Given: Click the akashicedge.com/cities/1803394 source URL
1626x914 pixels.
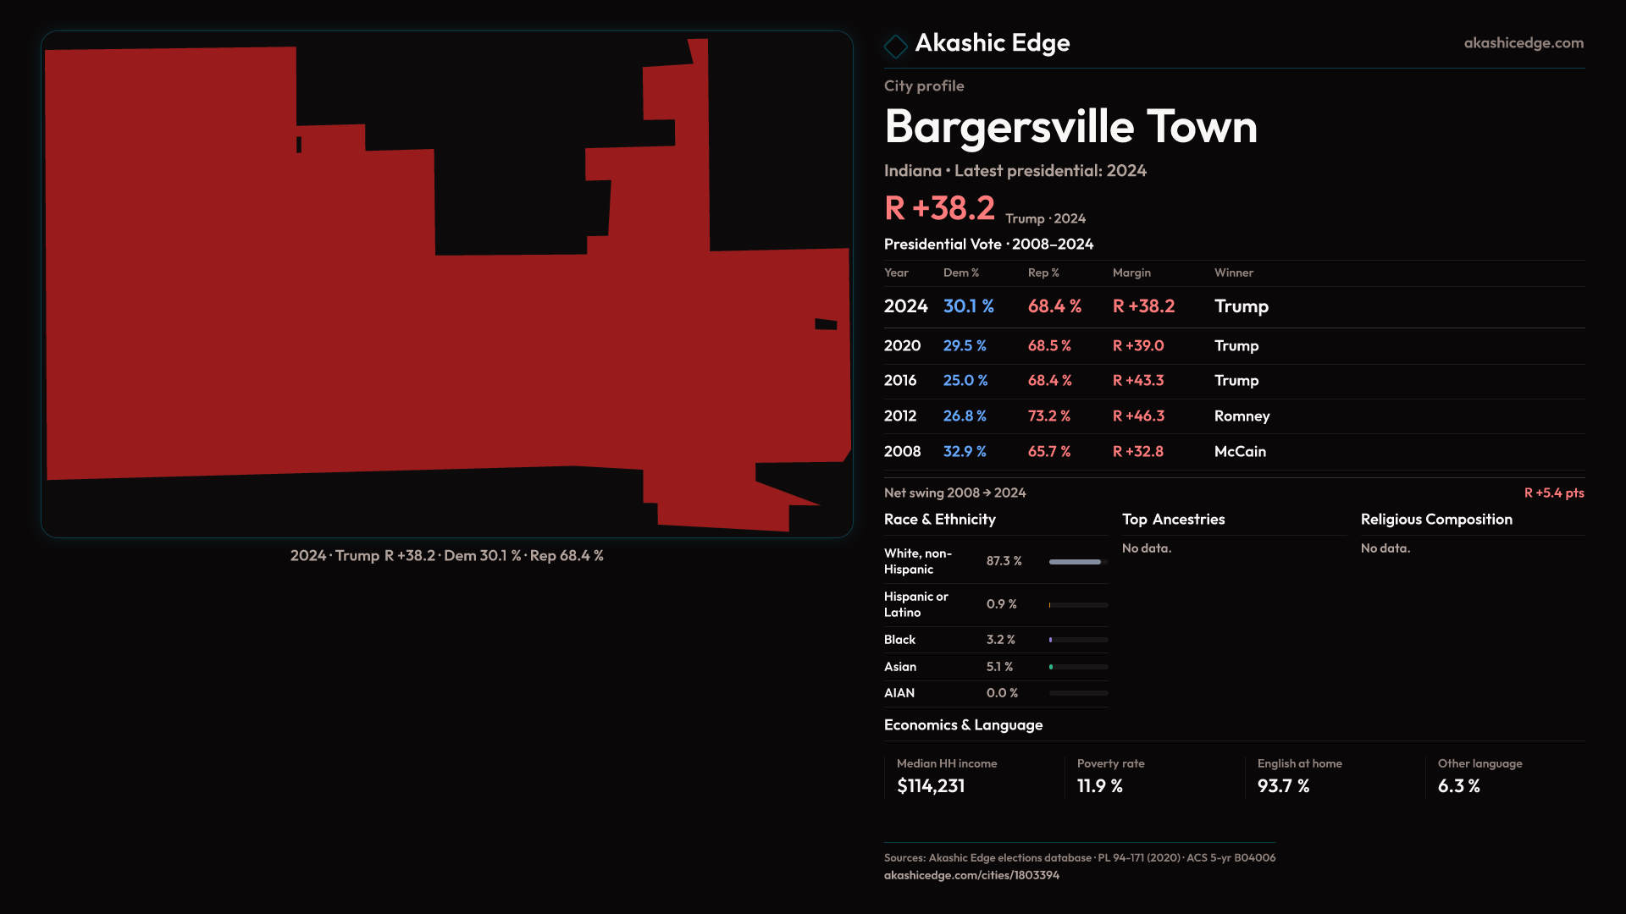Looking at the screenshot, I should point(971,875).
